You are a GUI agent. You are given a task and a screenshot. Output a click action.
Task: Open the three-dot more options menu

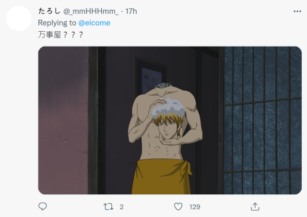coord(297,12)
